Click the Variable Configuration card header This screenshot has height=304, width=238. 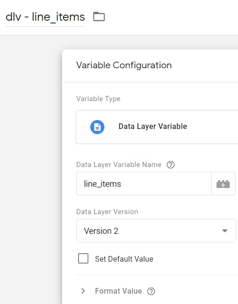click(x=150, y=66)
